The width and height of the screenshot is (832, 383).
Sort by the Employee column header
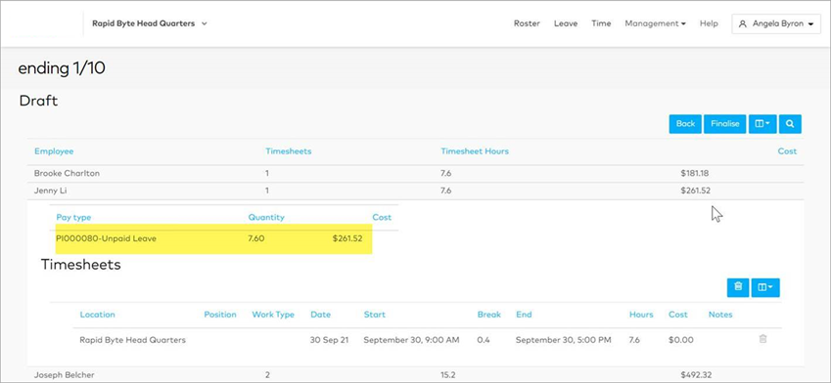pos(54,151)
